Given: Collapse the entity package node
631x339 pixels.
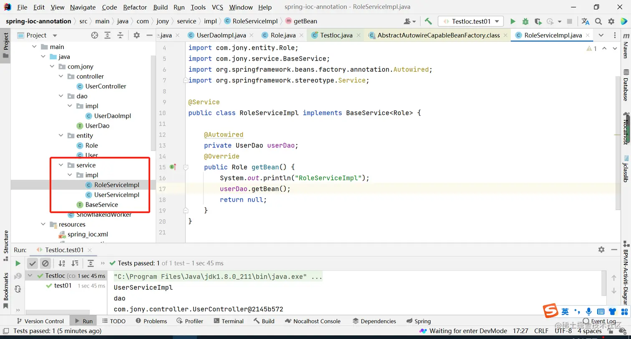Looking at the screenshot, I should [61, 136].
